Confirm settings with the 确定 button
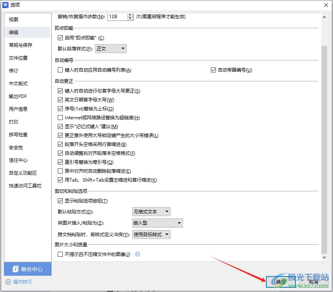The height and width of the screenshot is (292, 333). 280,282
